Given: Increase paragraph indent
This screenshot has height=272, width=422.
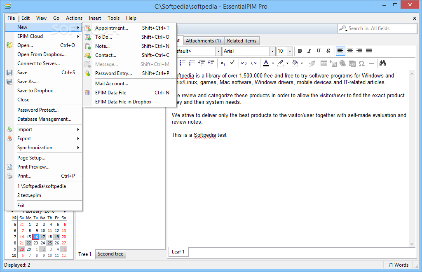Looking at the screenshot, I should pyautogui.click(x=211, y=63).
